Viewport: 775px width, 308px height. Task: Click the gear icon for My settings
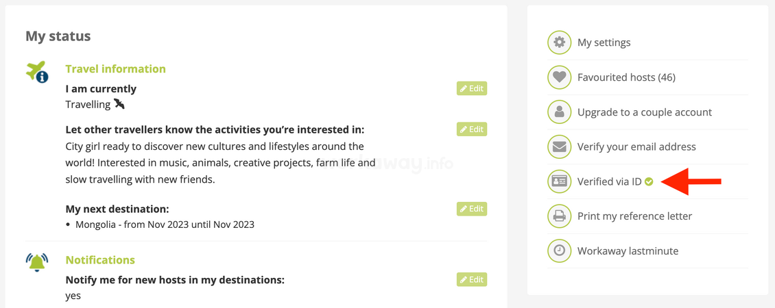point(559,42)
